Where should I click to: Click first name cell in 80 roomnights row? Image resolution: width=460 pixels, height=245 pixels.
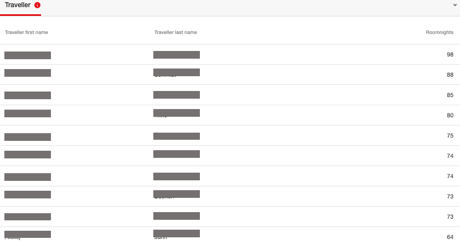coord(27,113)
